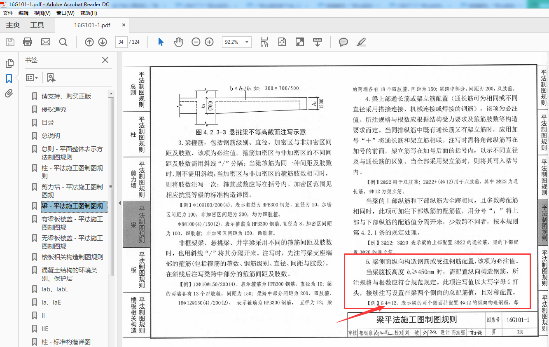Screen dimensions: 549x347
Task: Open bookmark 侵权追究
Action: 54,110
